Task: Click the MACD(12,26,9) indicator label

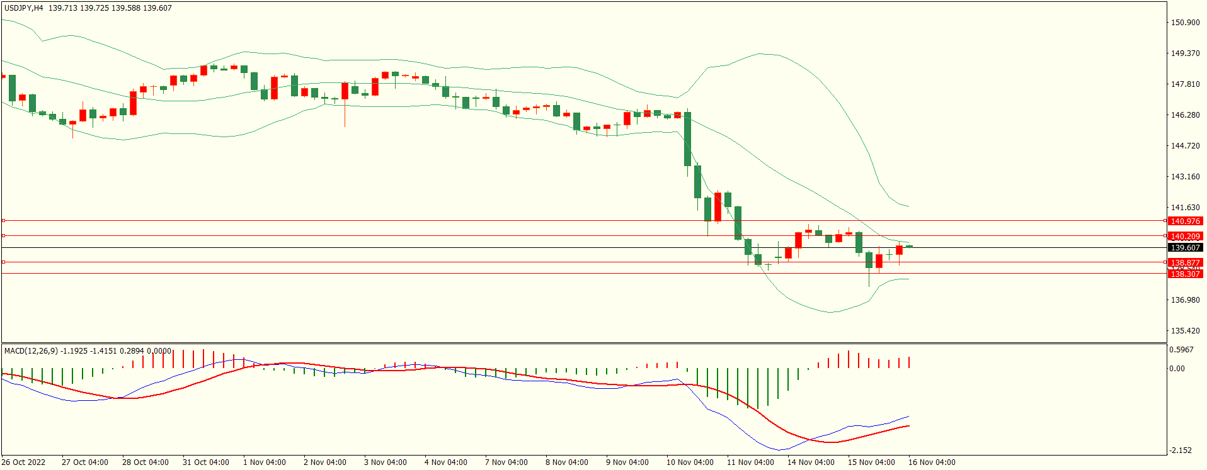Action: click(x=31, y=350)
